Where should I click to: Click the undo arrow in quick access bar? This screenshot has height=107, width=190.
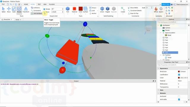(11, 4)
